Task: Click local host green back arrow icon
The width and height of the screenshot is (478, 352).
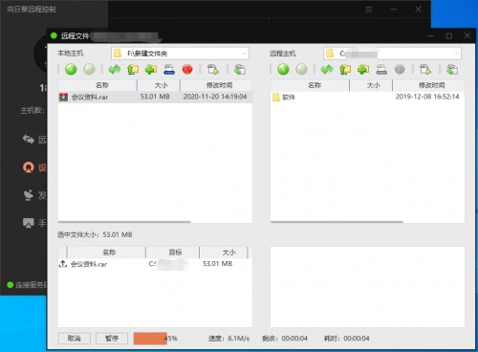Action: [x=71, y=69]
